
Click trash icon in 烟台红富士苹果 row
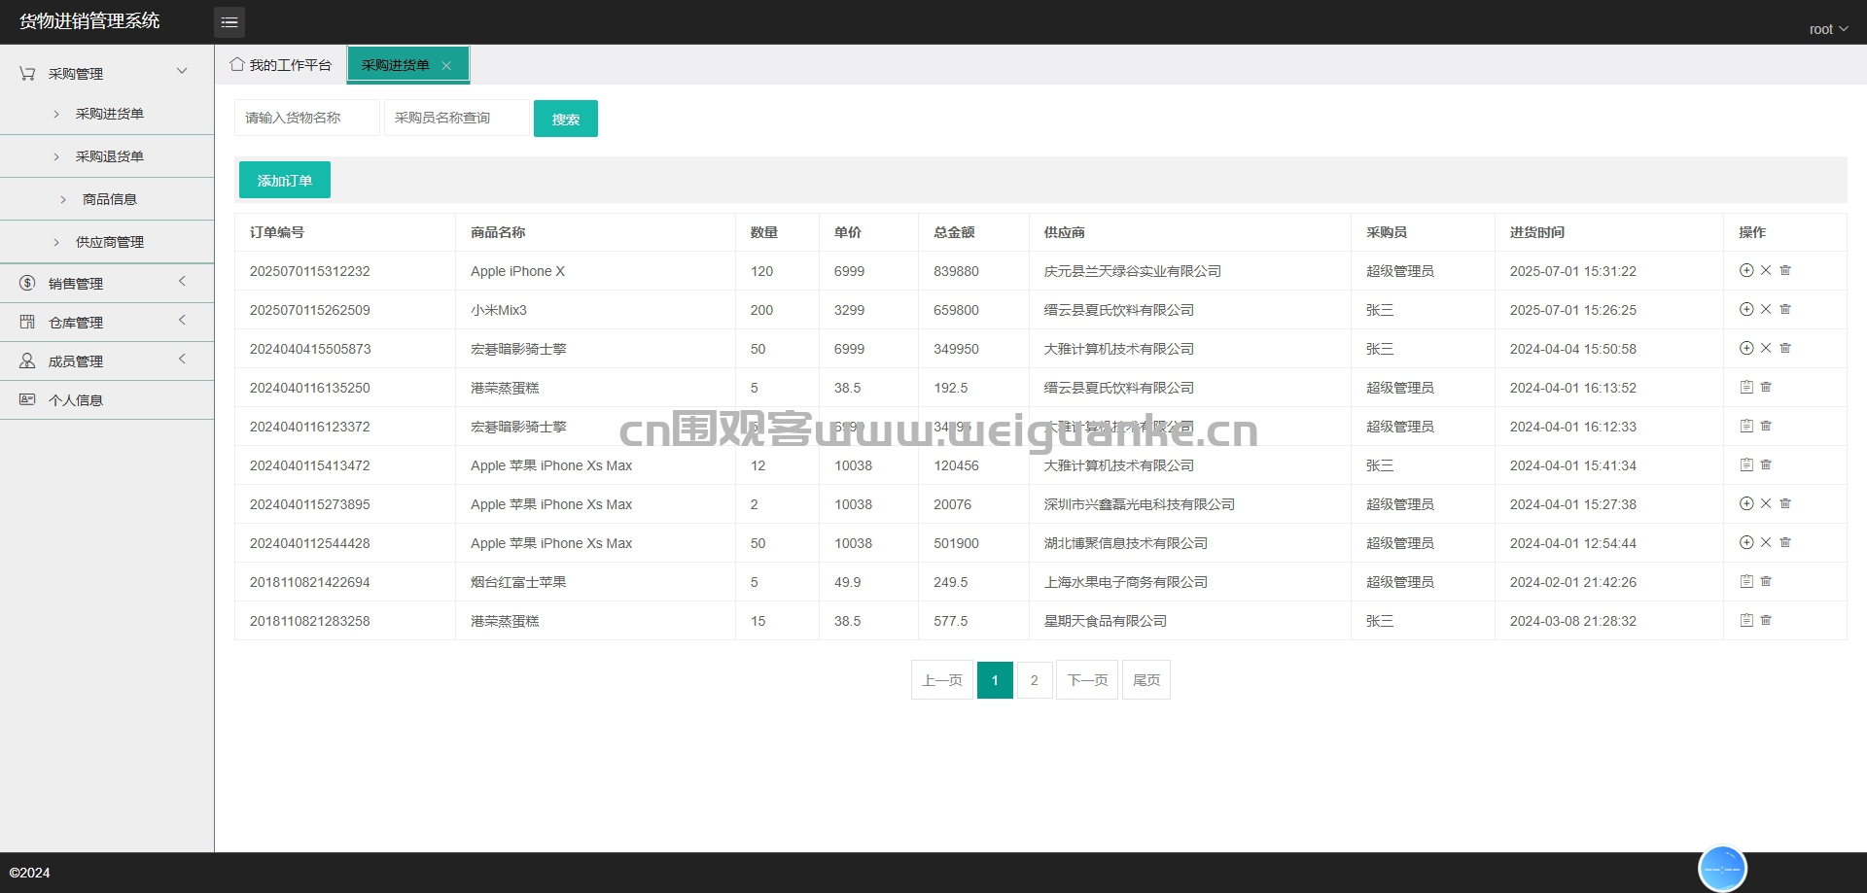tap(1766, 582)
